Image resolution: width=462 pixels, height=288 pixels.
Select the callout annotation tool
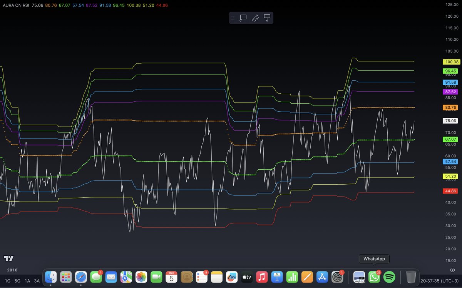[x=243, y=18]
